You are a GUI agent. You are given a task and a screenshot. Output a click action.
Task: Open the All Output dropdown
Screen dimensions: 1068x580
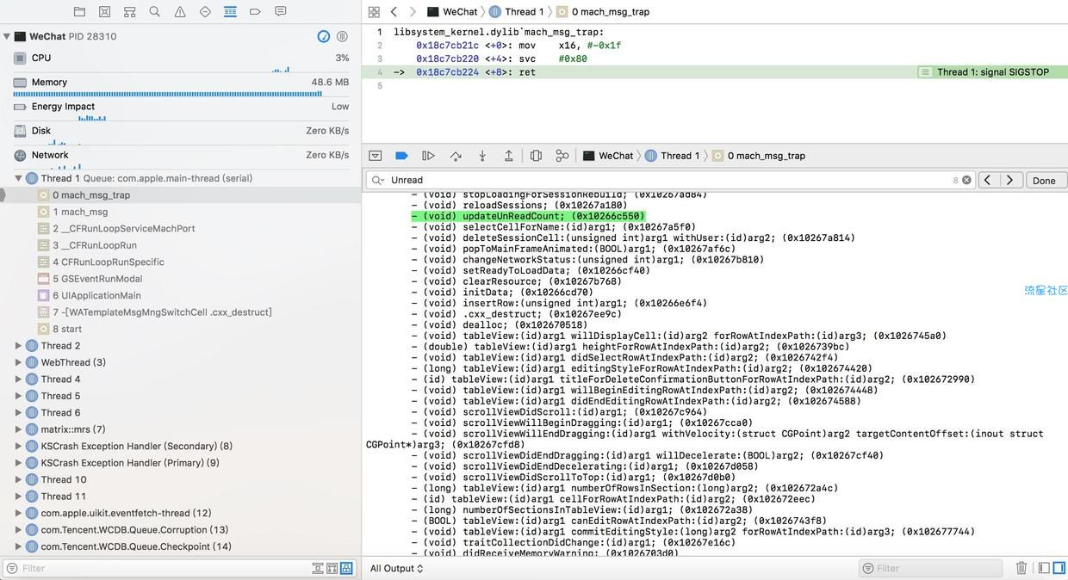397,568
